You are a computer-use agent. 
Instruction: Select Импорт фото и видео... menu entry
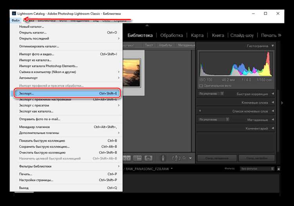click(68, 54)
